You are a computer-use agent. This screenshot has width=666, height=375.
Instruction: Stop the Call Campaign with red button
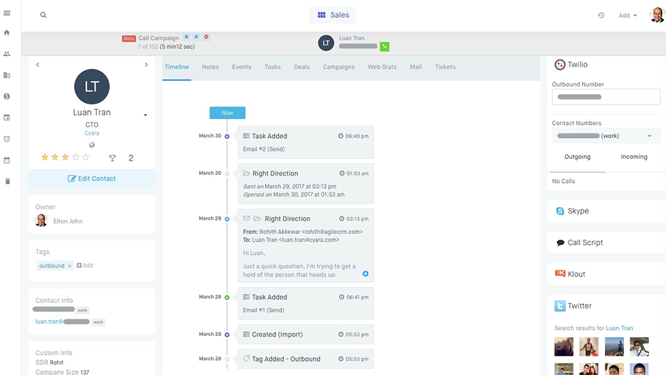pos(206,37)
